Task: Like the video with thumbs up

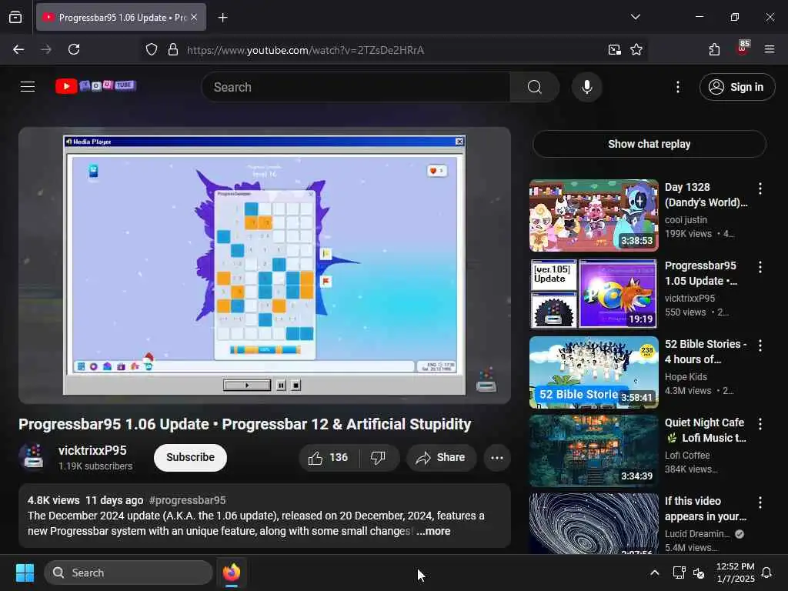Action: click(x=329, y=458)
